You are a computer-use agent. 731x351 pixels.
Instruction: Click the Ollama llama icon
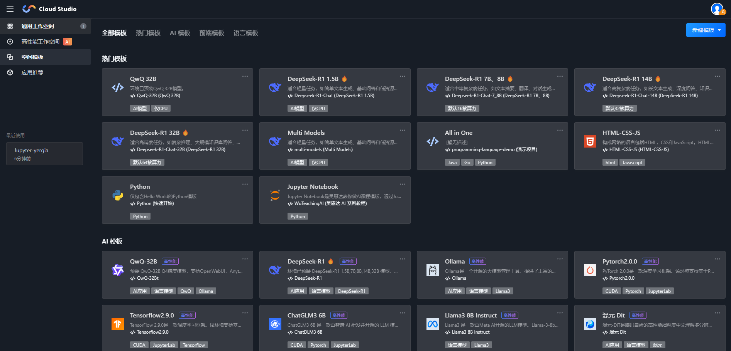tap(433, 270)
